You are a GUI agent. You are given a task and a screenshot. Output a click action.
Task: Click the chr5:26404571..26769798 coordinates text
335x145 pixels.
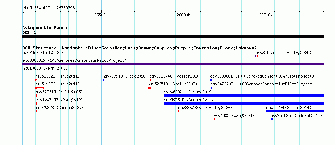tap(49, 8)
